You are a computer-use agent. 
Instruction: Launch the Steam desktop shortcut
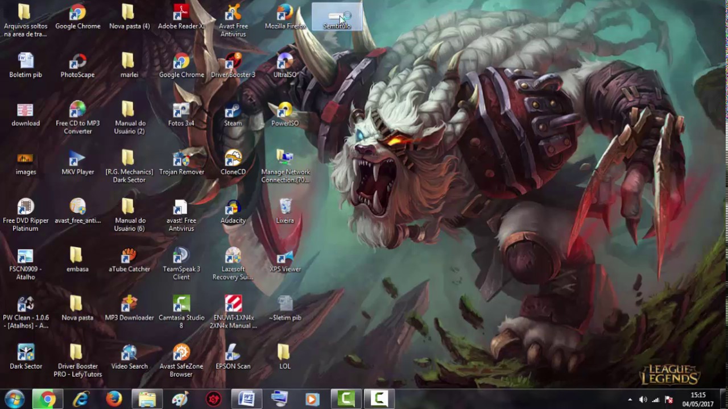(x=233, y=114)
